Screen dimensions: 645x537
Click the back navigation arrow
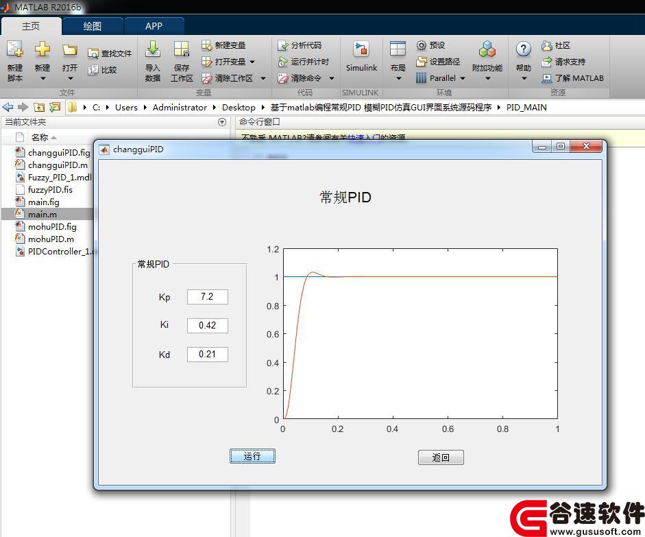pos(8,108)
